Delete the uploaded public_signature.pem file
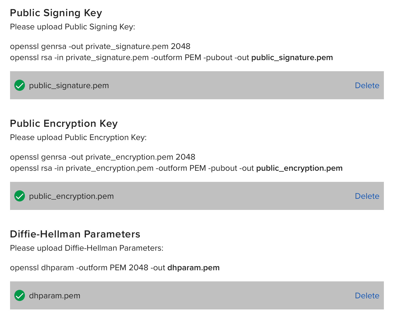 (x=367, y=85)
